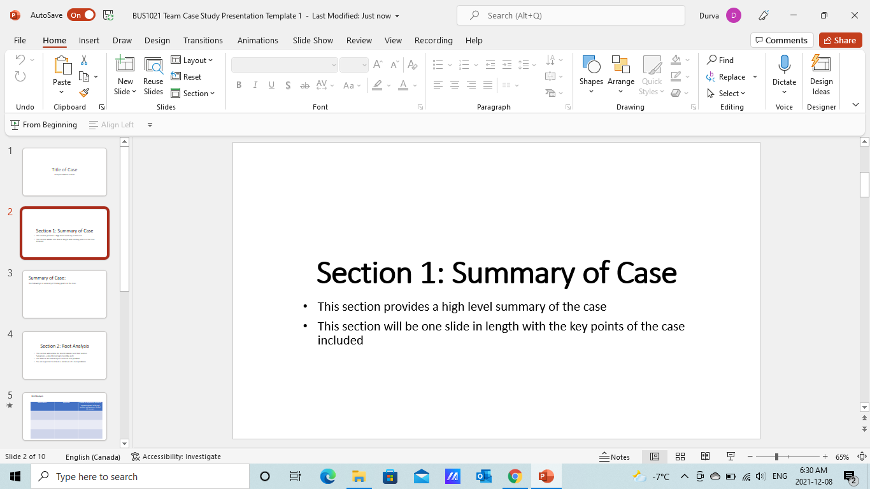Open the Comments pane
The height and width of the screenshot is (489, 870).
pyautogui.click(x=782, y=40)
